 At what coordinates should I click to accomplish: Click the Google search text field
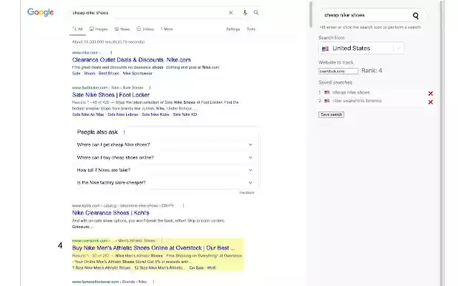pos(149,13)
